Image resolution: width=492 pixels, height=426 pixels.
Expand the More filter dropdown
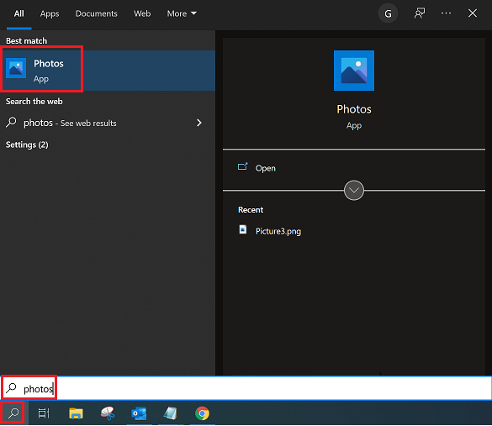point(182,13)
